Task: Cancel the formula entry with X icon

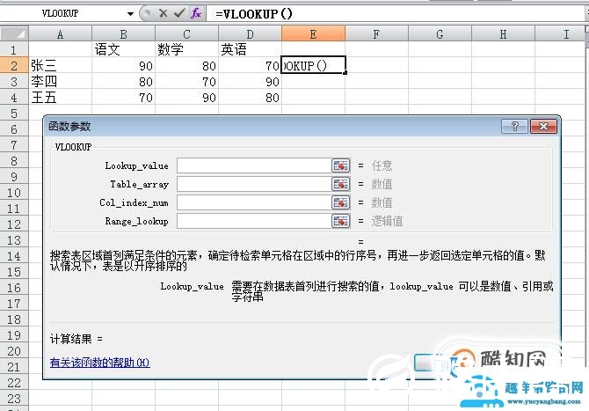Action: coord(163,13)
